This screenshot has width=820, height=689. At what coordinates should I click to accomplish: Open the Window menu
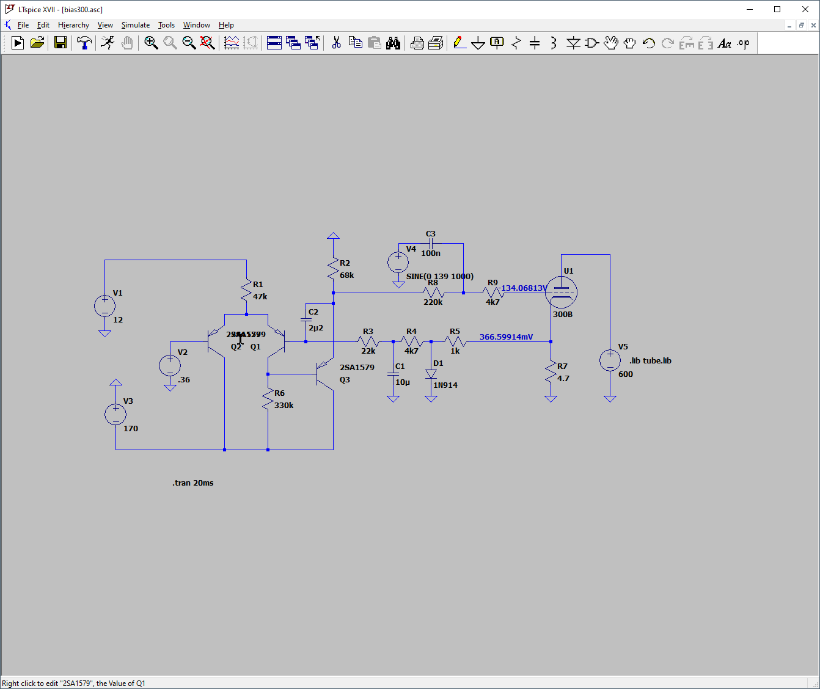197,25
